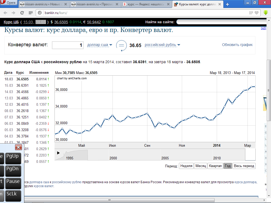Expand the российский рубль currency dropdown

pyautogui.click(x=162, y=45)
